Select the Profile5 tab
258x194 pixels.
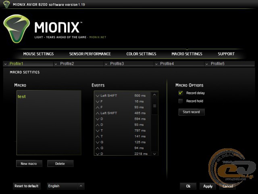tap(230, 64)
